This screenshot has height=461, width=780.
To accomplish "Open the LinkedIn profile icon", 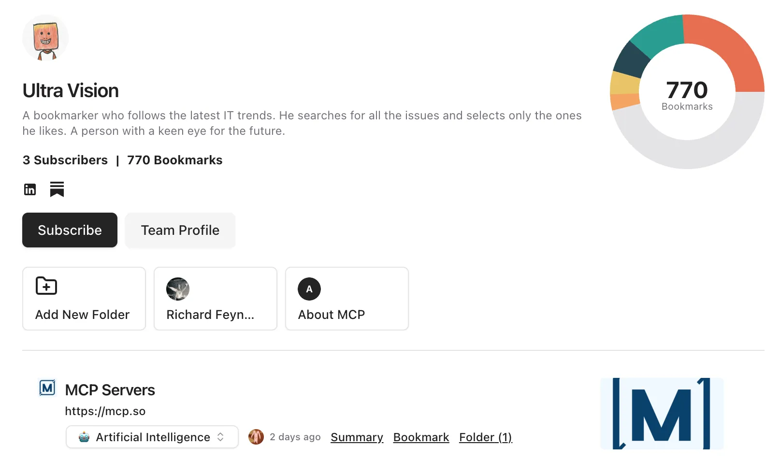I will click(30, 189).
